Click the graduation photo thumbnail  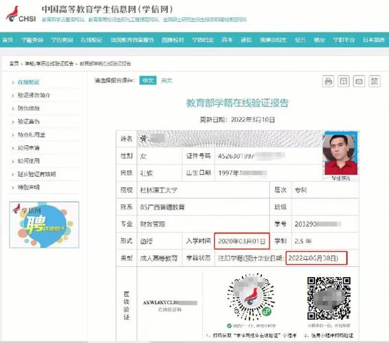coord(341,153)
